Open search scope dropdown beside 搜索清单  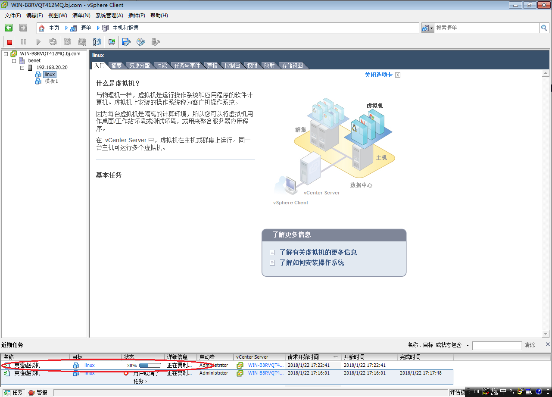click(x=427, y=28)
